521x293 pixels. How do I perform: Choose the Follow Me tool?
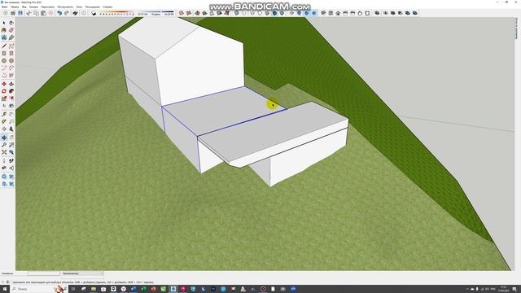point(11,91)
